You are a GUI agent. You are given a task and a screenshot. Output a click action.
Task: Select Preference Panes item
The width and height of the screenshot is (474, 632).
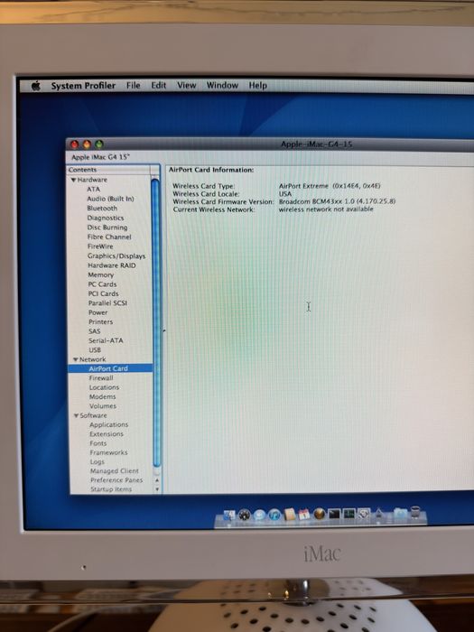tap(116, 480)
